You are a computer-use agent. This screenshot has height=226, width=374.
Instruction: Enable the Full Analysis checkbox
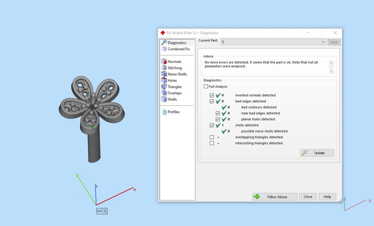(206, 87)
